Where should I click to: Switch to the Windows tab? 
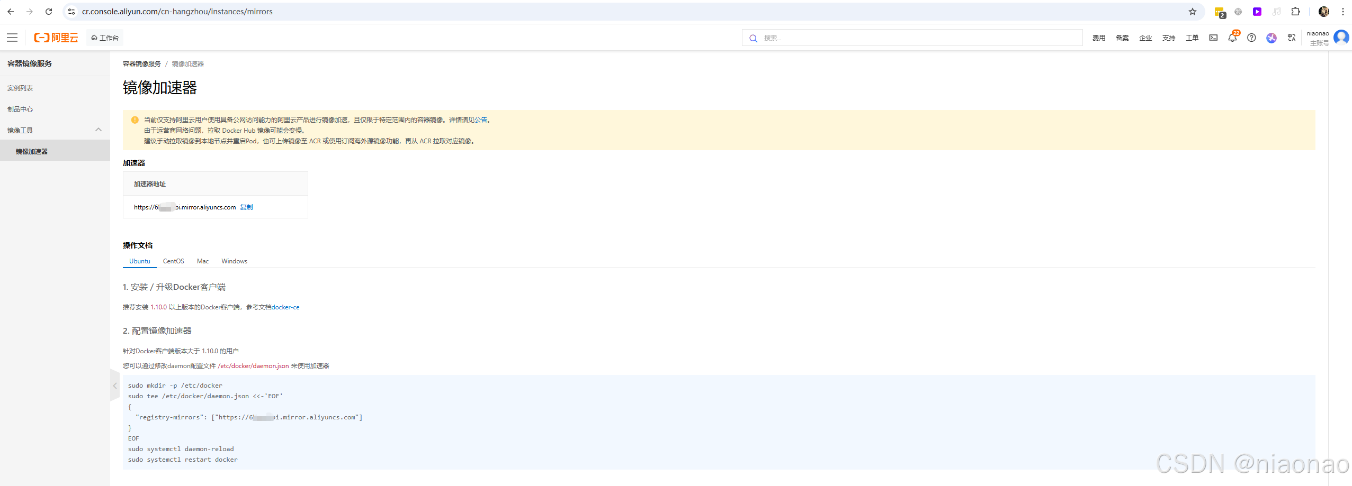click(x=235, y=261)
